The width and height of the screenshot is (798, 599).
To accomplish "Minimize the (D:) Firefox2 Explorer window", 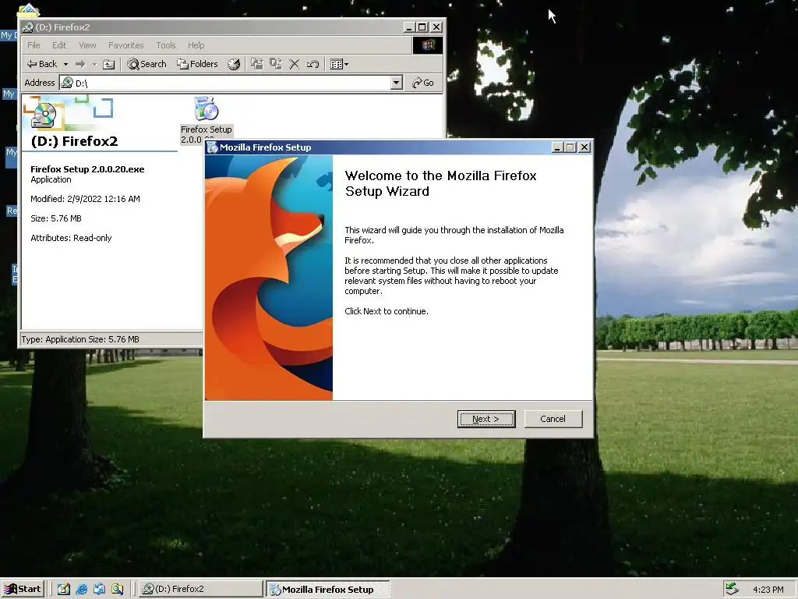I will click(x=409, y=27).
